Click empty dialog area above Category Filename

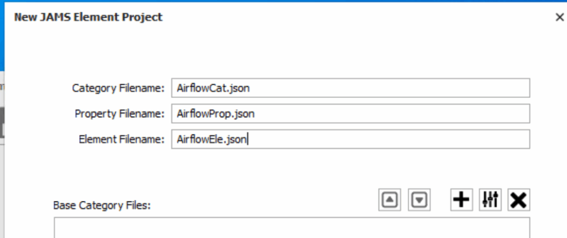pos(277,53)
